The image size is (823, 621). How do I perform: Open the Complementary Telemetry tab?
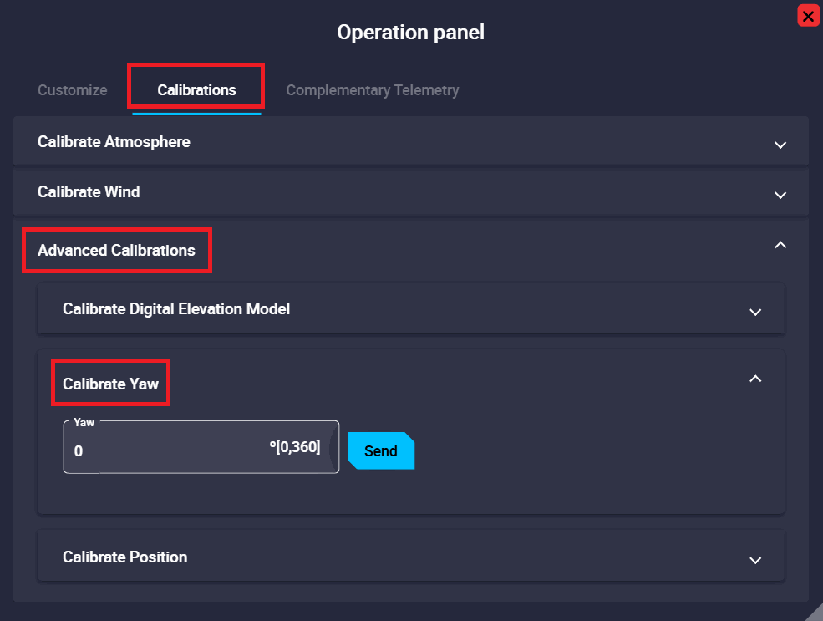coord(373,90)
